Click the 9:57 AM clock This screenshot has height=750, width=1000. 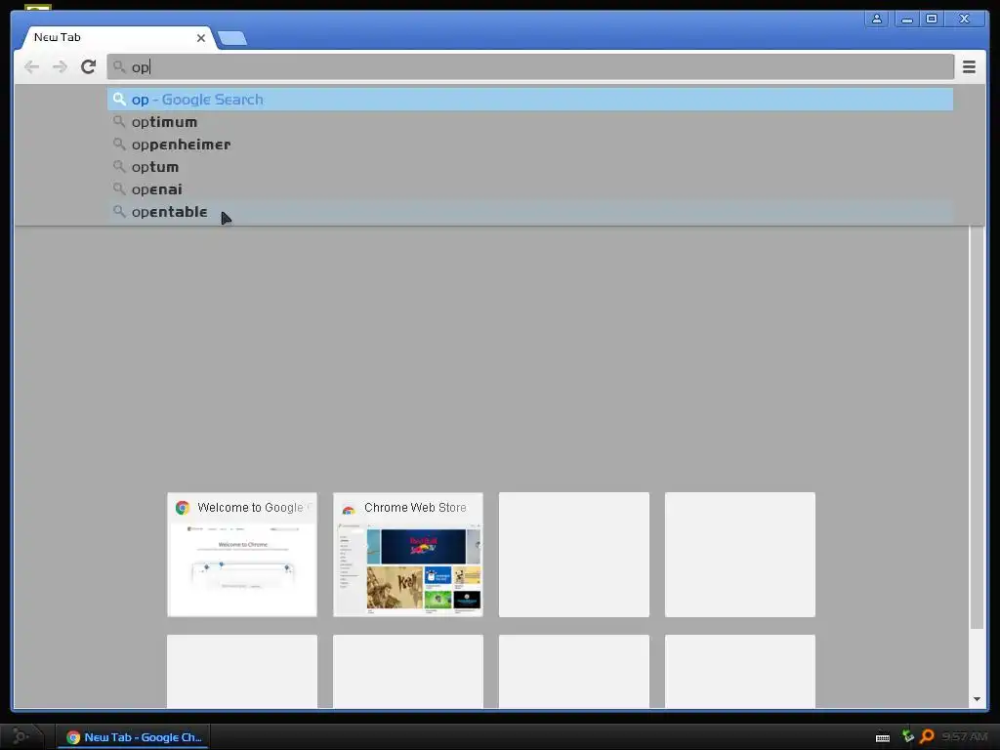[964, 736]
